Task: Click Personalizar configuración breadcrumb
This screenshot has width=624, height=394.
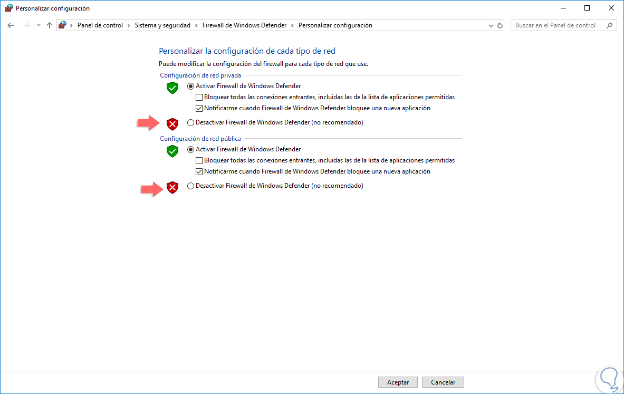Action: [x=335, y=25]
